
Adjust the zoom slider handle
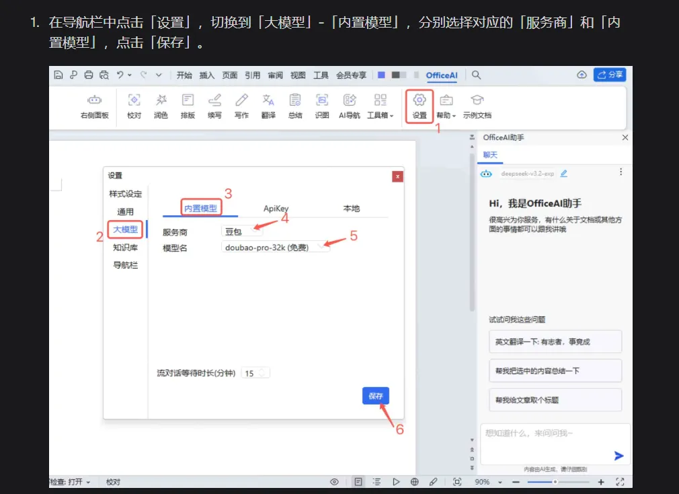[x=555, y=482]
